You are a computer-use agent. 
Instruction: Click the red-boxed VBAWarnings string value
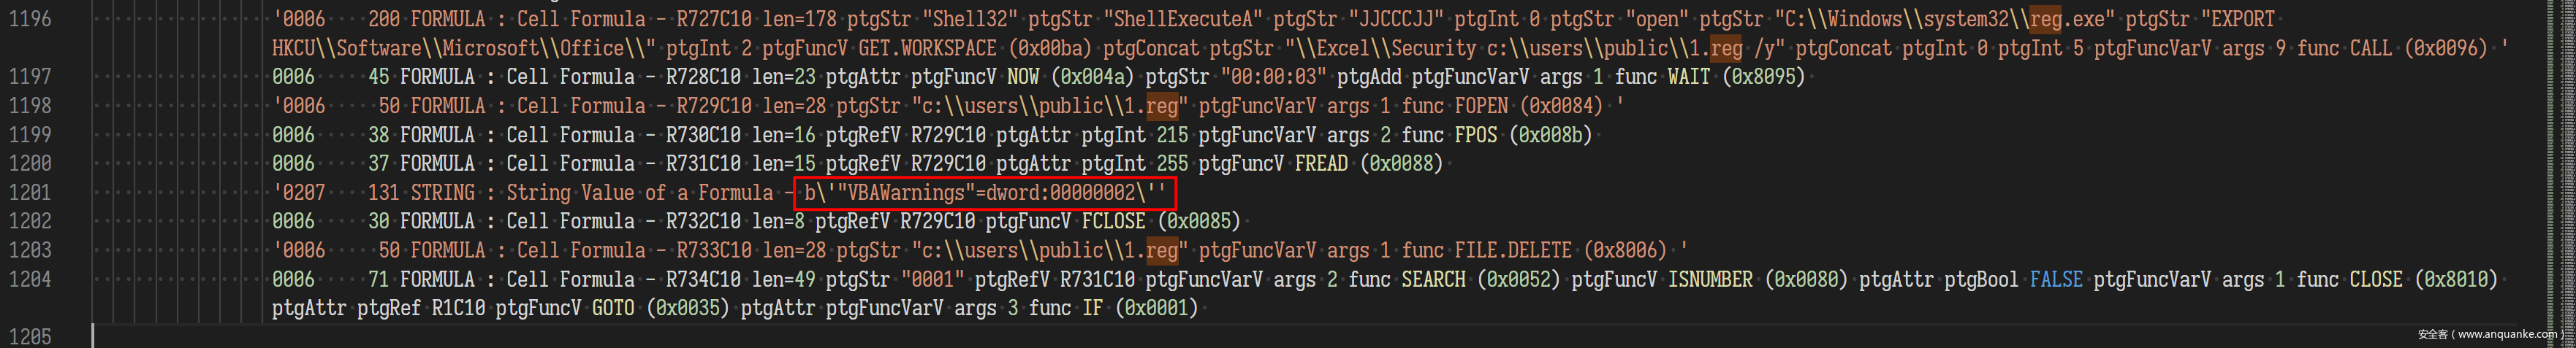coord(984,193)
